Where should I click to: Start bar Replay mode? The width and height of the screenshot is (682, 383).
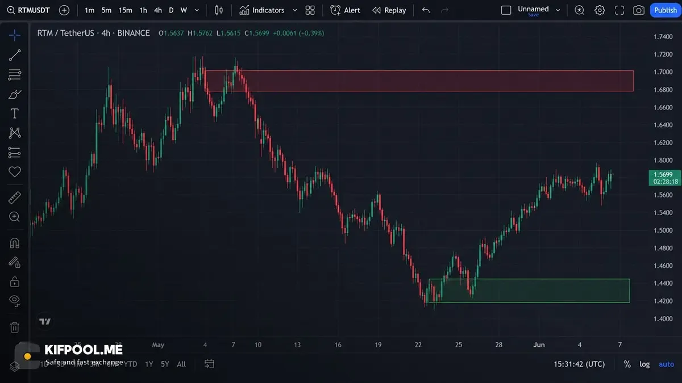389,10
